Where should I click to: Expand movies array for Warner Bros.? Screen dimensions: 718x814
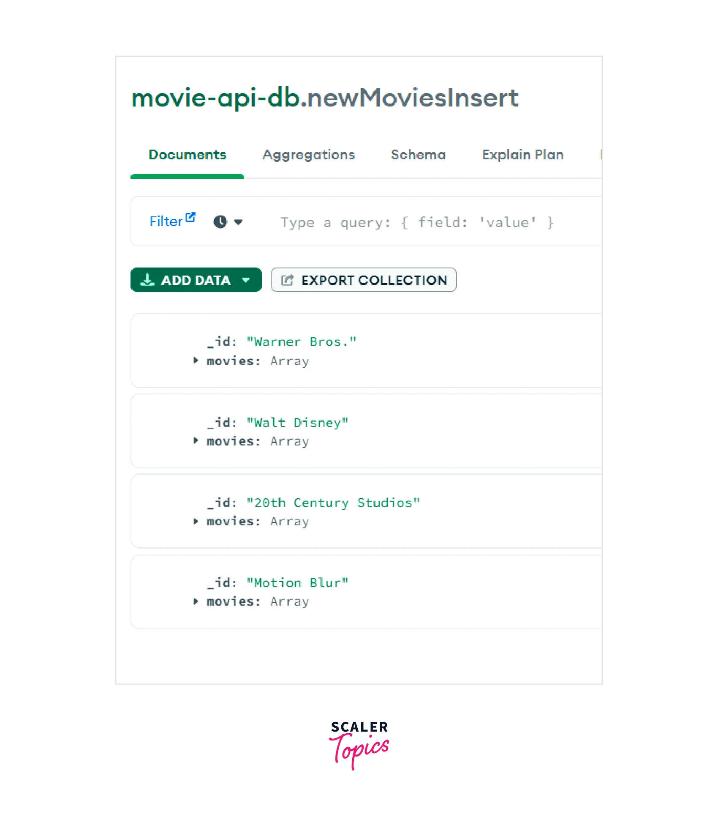click(196, 361)
